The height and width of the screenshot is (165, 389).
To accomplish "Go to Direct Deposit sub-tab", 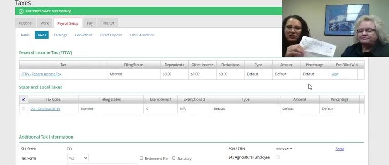I will [x=111, y=35].
